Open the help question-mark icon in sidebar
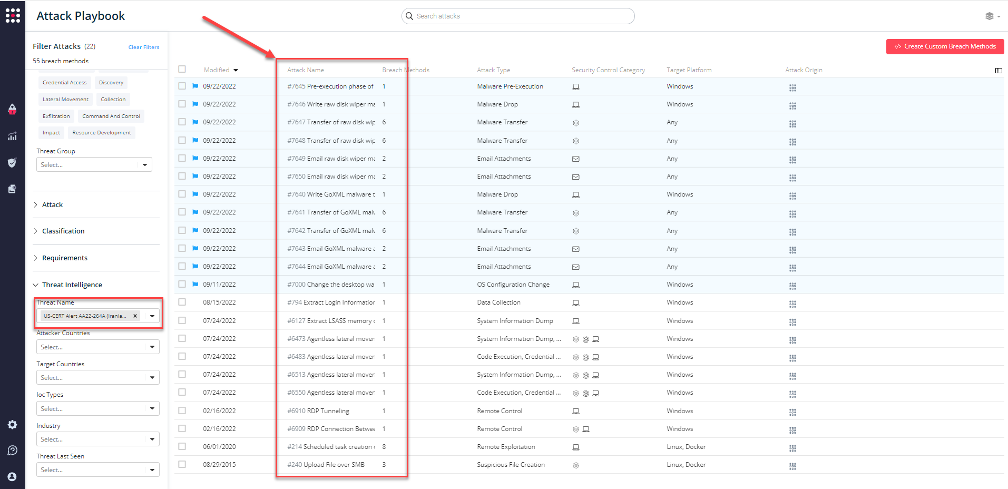Screen dimensions: 1008x489 tap(12, 450)
